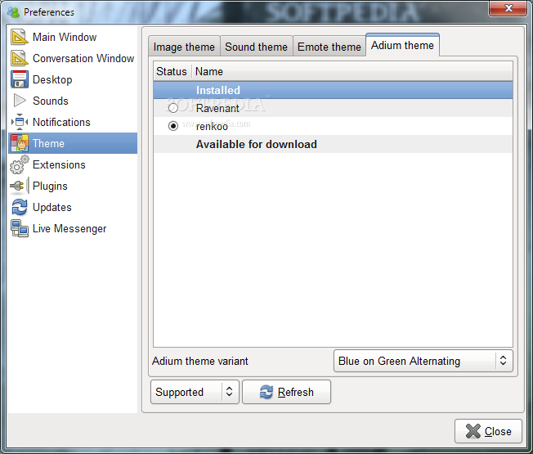Open the Supported filter dropdown

pyautogui.click(x=195, y=392)
